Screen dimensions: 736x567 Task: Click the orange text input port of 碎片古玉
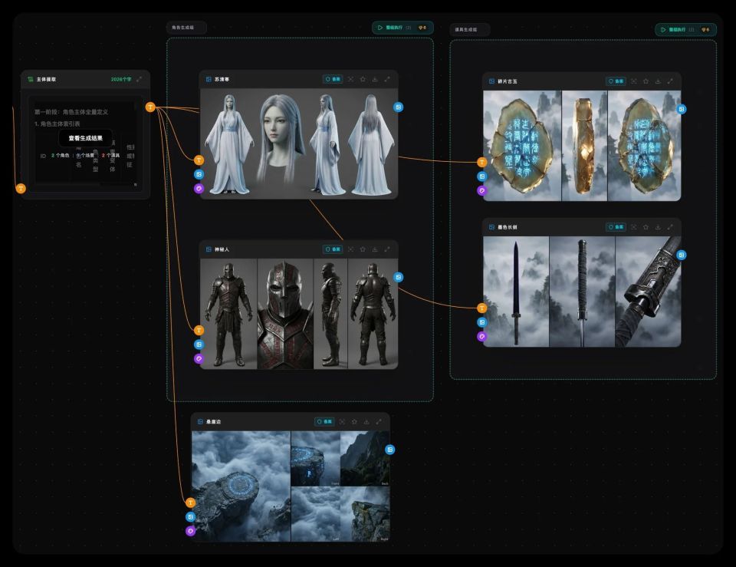(482, 162)
